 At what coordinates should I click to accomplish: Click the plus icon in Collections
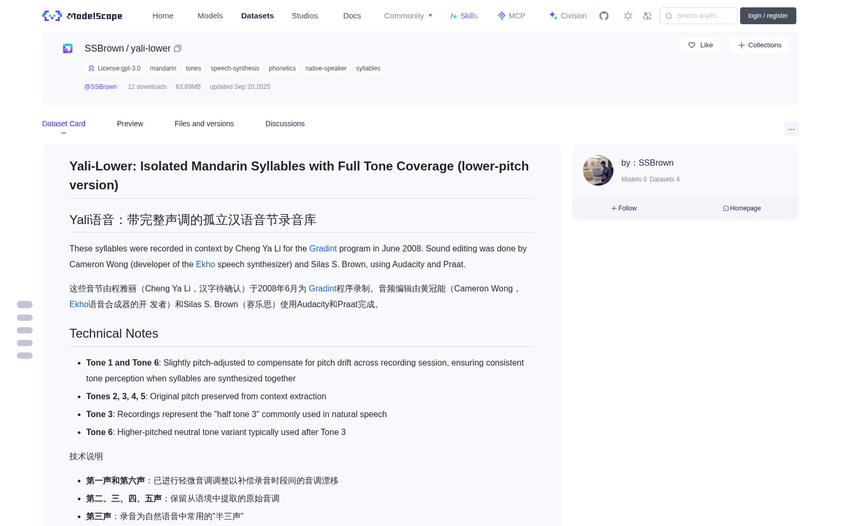click(742, 45)
